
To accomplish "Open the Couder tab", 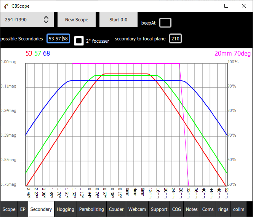I will click(116, 209).
